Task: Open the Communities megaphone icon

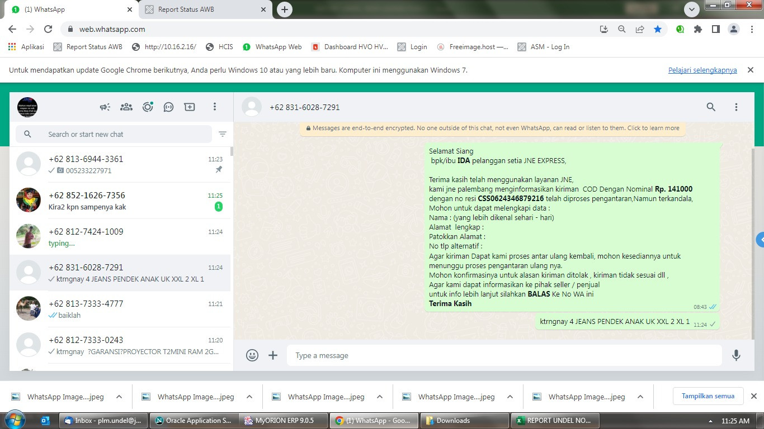Action: (x=105, y=107)
